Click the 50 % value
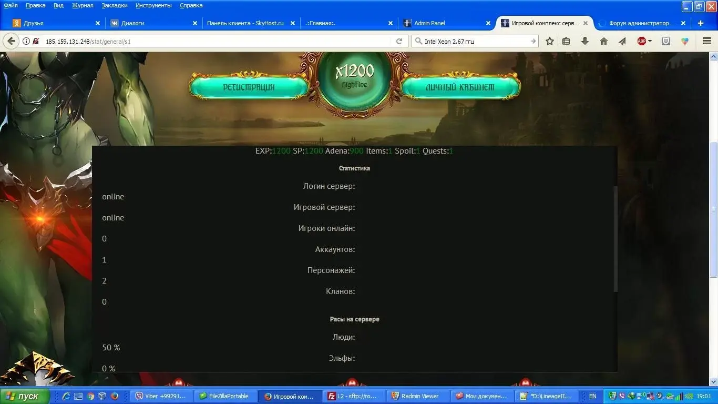This screenshot has width=718, height=404. 111,347
